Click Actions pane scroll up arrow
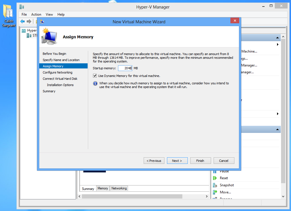The image size is (291, 211). pyautogui.click(x=283, y=37)
